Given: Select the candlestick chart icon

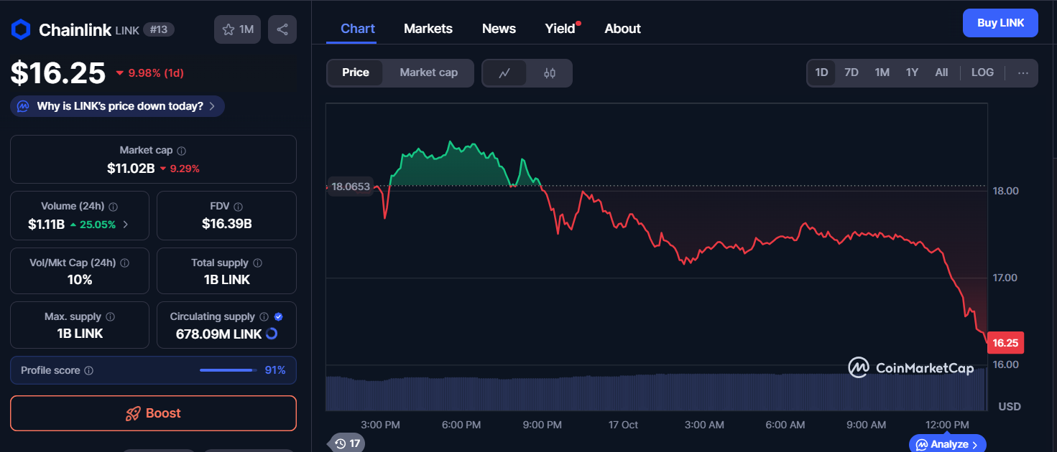Looking at the screenshot, I should [x=549, y=72].
